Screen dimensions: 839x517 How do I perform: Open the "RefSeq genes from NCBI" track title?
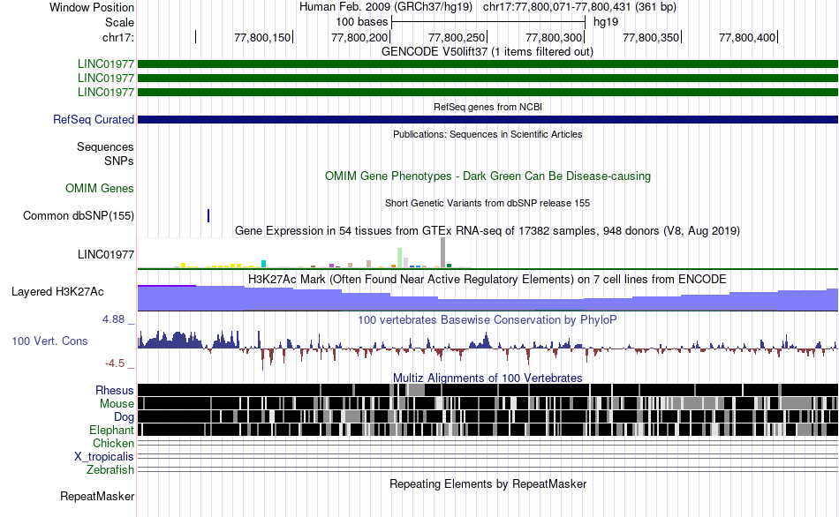click(x=488, y=107)
